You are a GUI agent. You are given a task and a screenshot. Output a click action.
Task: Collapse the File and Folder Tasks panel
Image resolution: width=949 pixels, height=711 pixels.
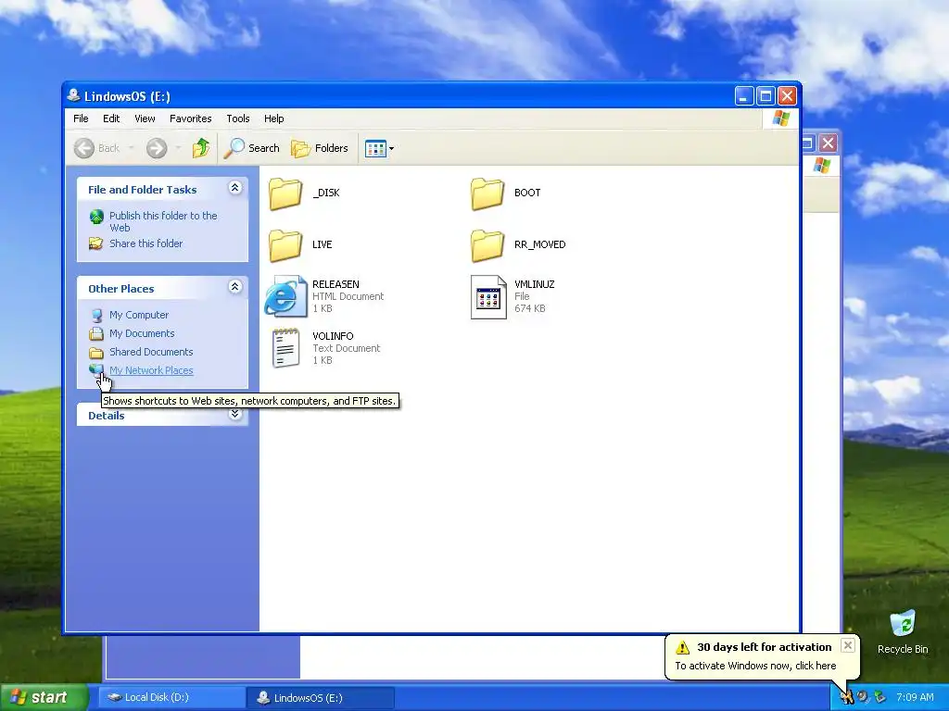[x=234, y=188]
